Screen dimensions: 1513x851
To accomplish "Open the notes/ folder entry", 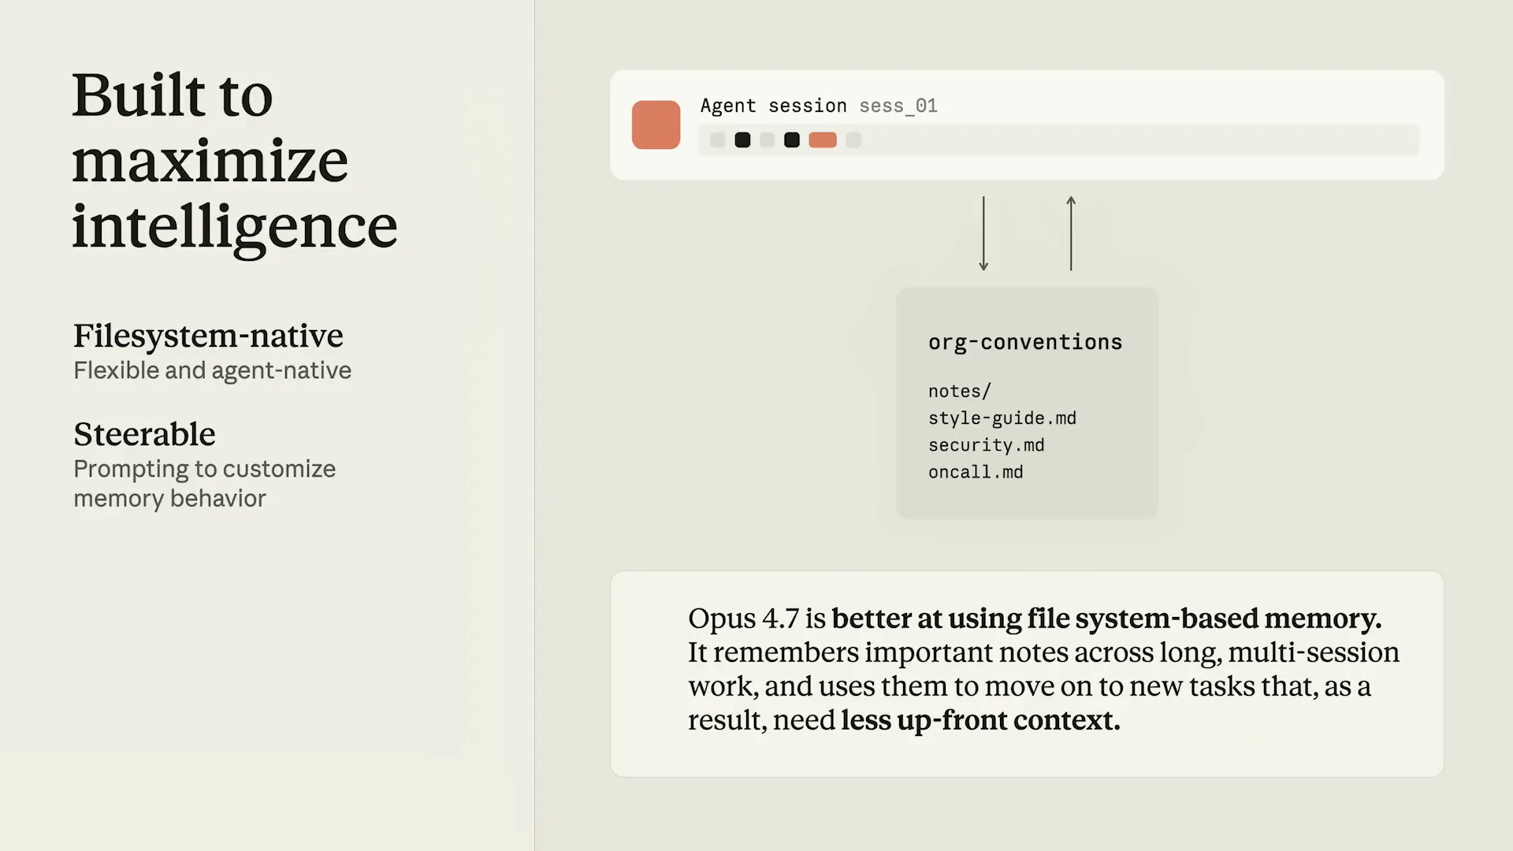I will tap(959, 392).
